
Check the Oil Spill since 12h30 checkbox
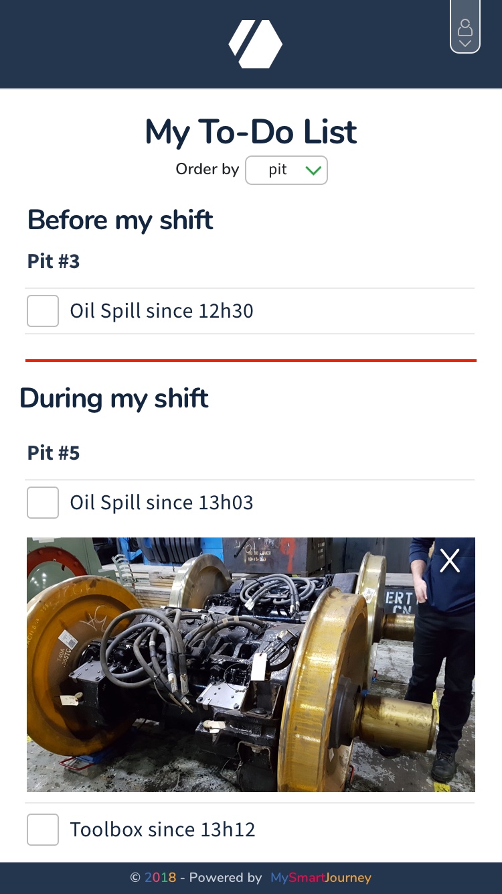coord(43,311)
